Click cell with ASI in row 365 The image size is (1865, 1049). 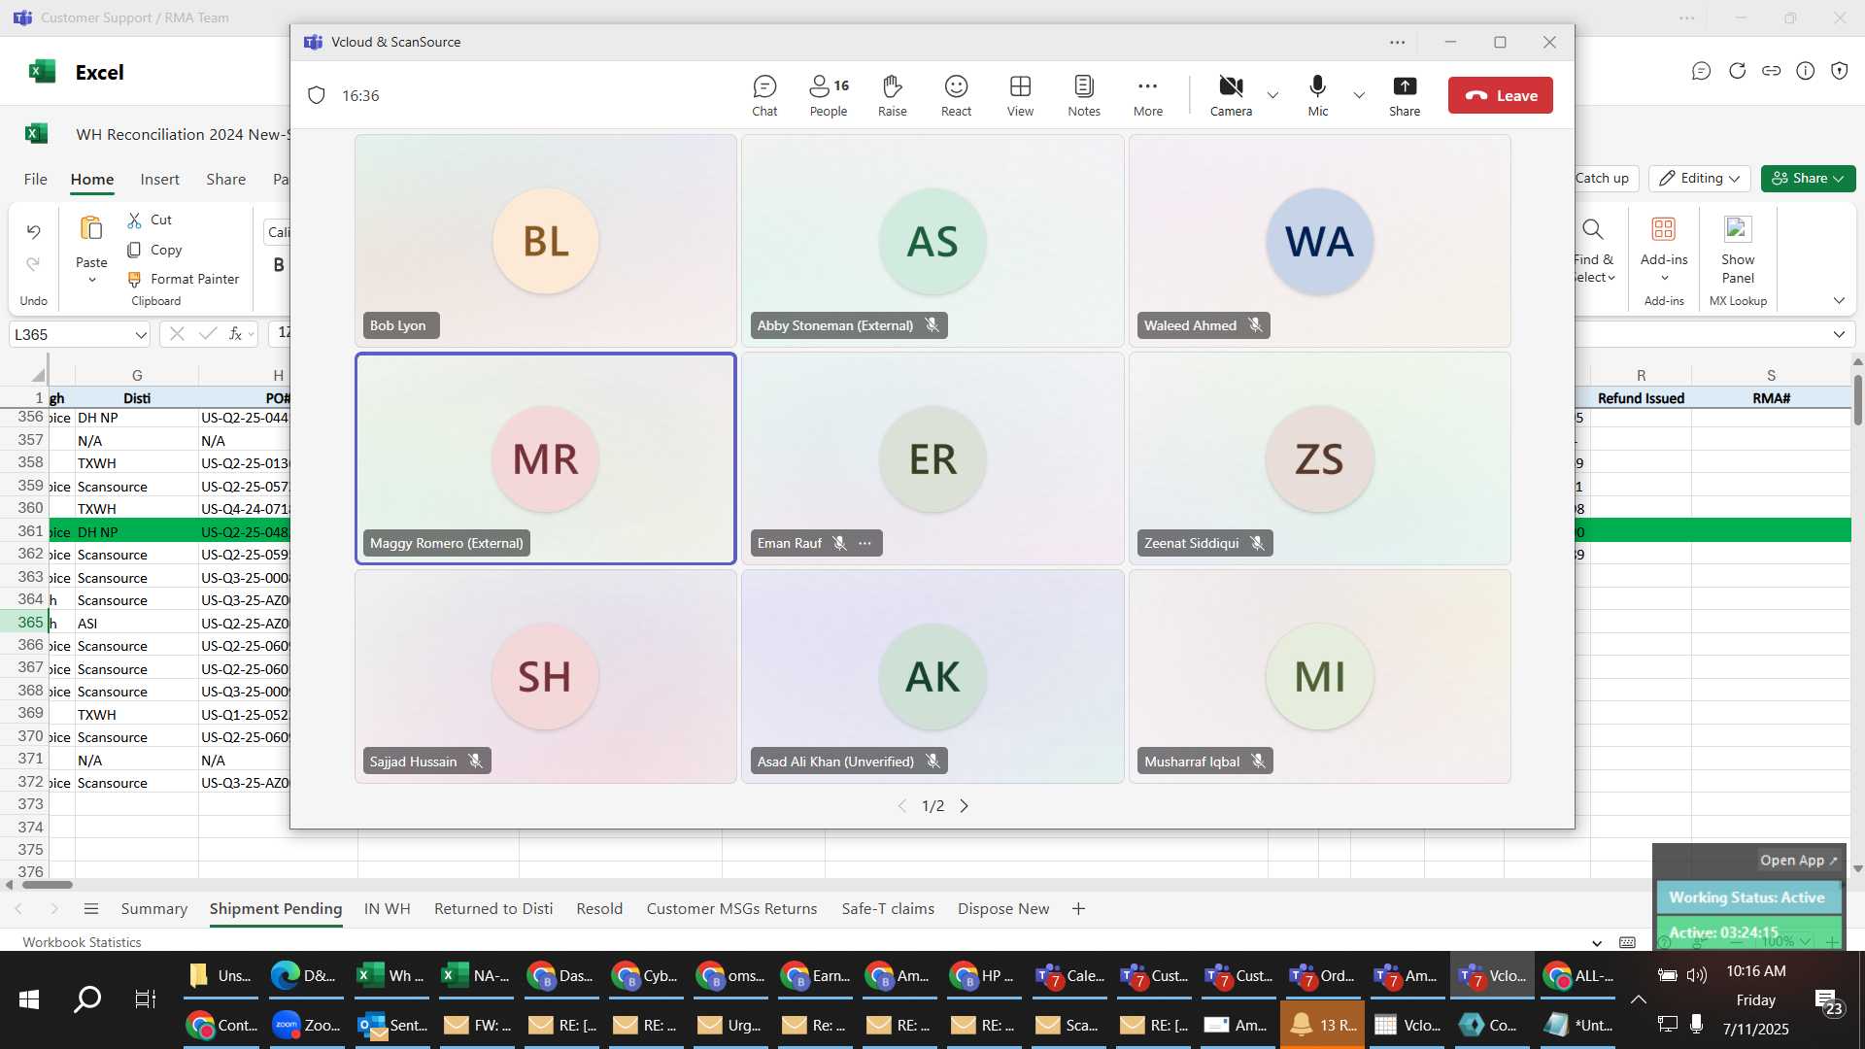click(x=137, y=624)
